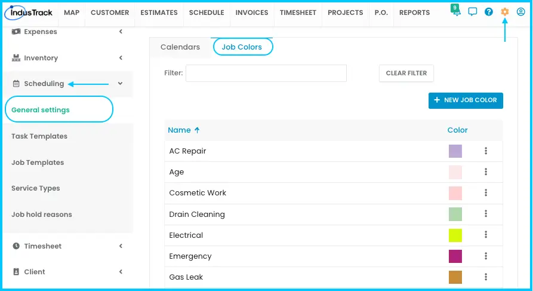Click the Expenses money icon
The width and height of the screenshot is (533, 291).
point(16,32)
